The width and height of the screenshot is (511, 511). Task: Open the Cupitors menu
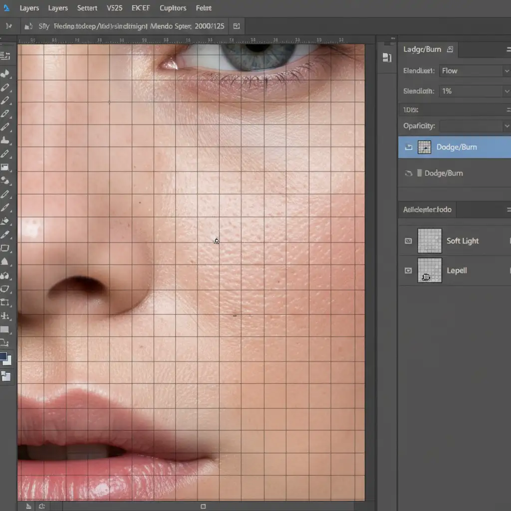[x=173, y=8]
